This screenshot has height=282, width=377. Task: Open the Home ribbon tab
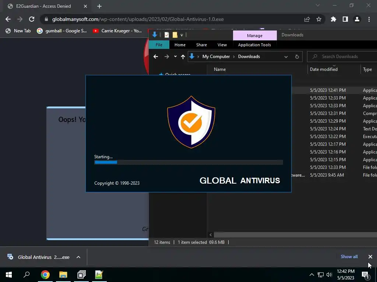pos(180,45)
